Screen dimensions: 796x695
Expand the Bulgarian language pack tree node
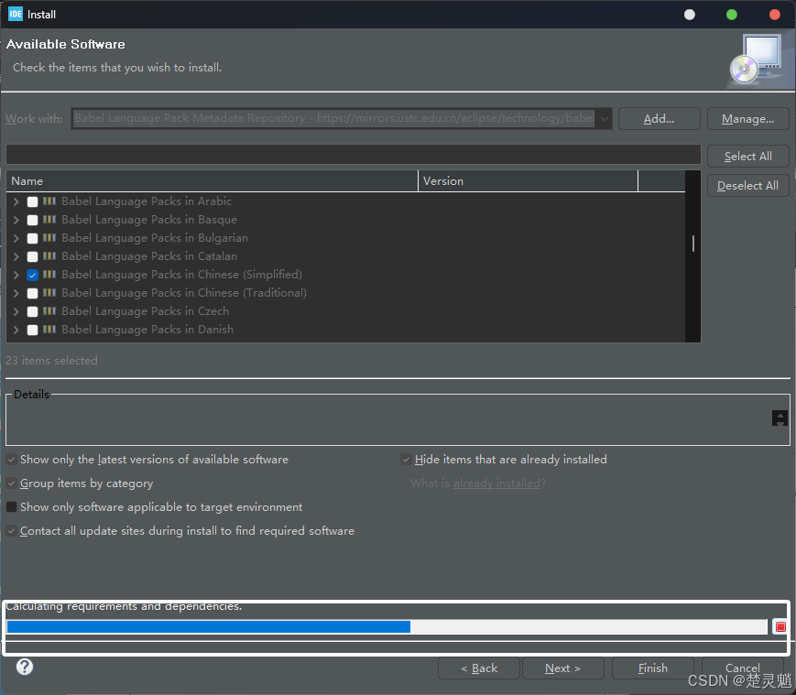point(16,238)
